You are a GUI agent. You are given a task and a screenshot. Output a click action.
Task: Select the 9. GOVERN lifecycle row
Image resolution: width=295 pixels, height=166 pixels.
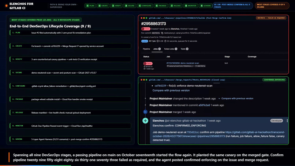coord(70,139)
